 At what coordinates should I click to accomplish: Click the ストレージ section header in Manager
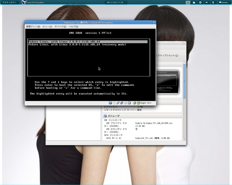click(142, 116)
